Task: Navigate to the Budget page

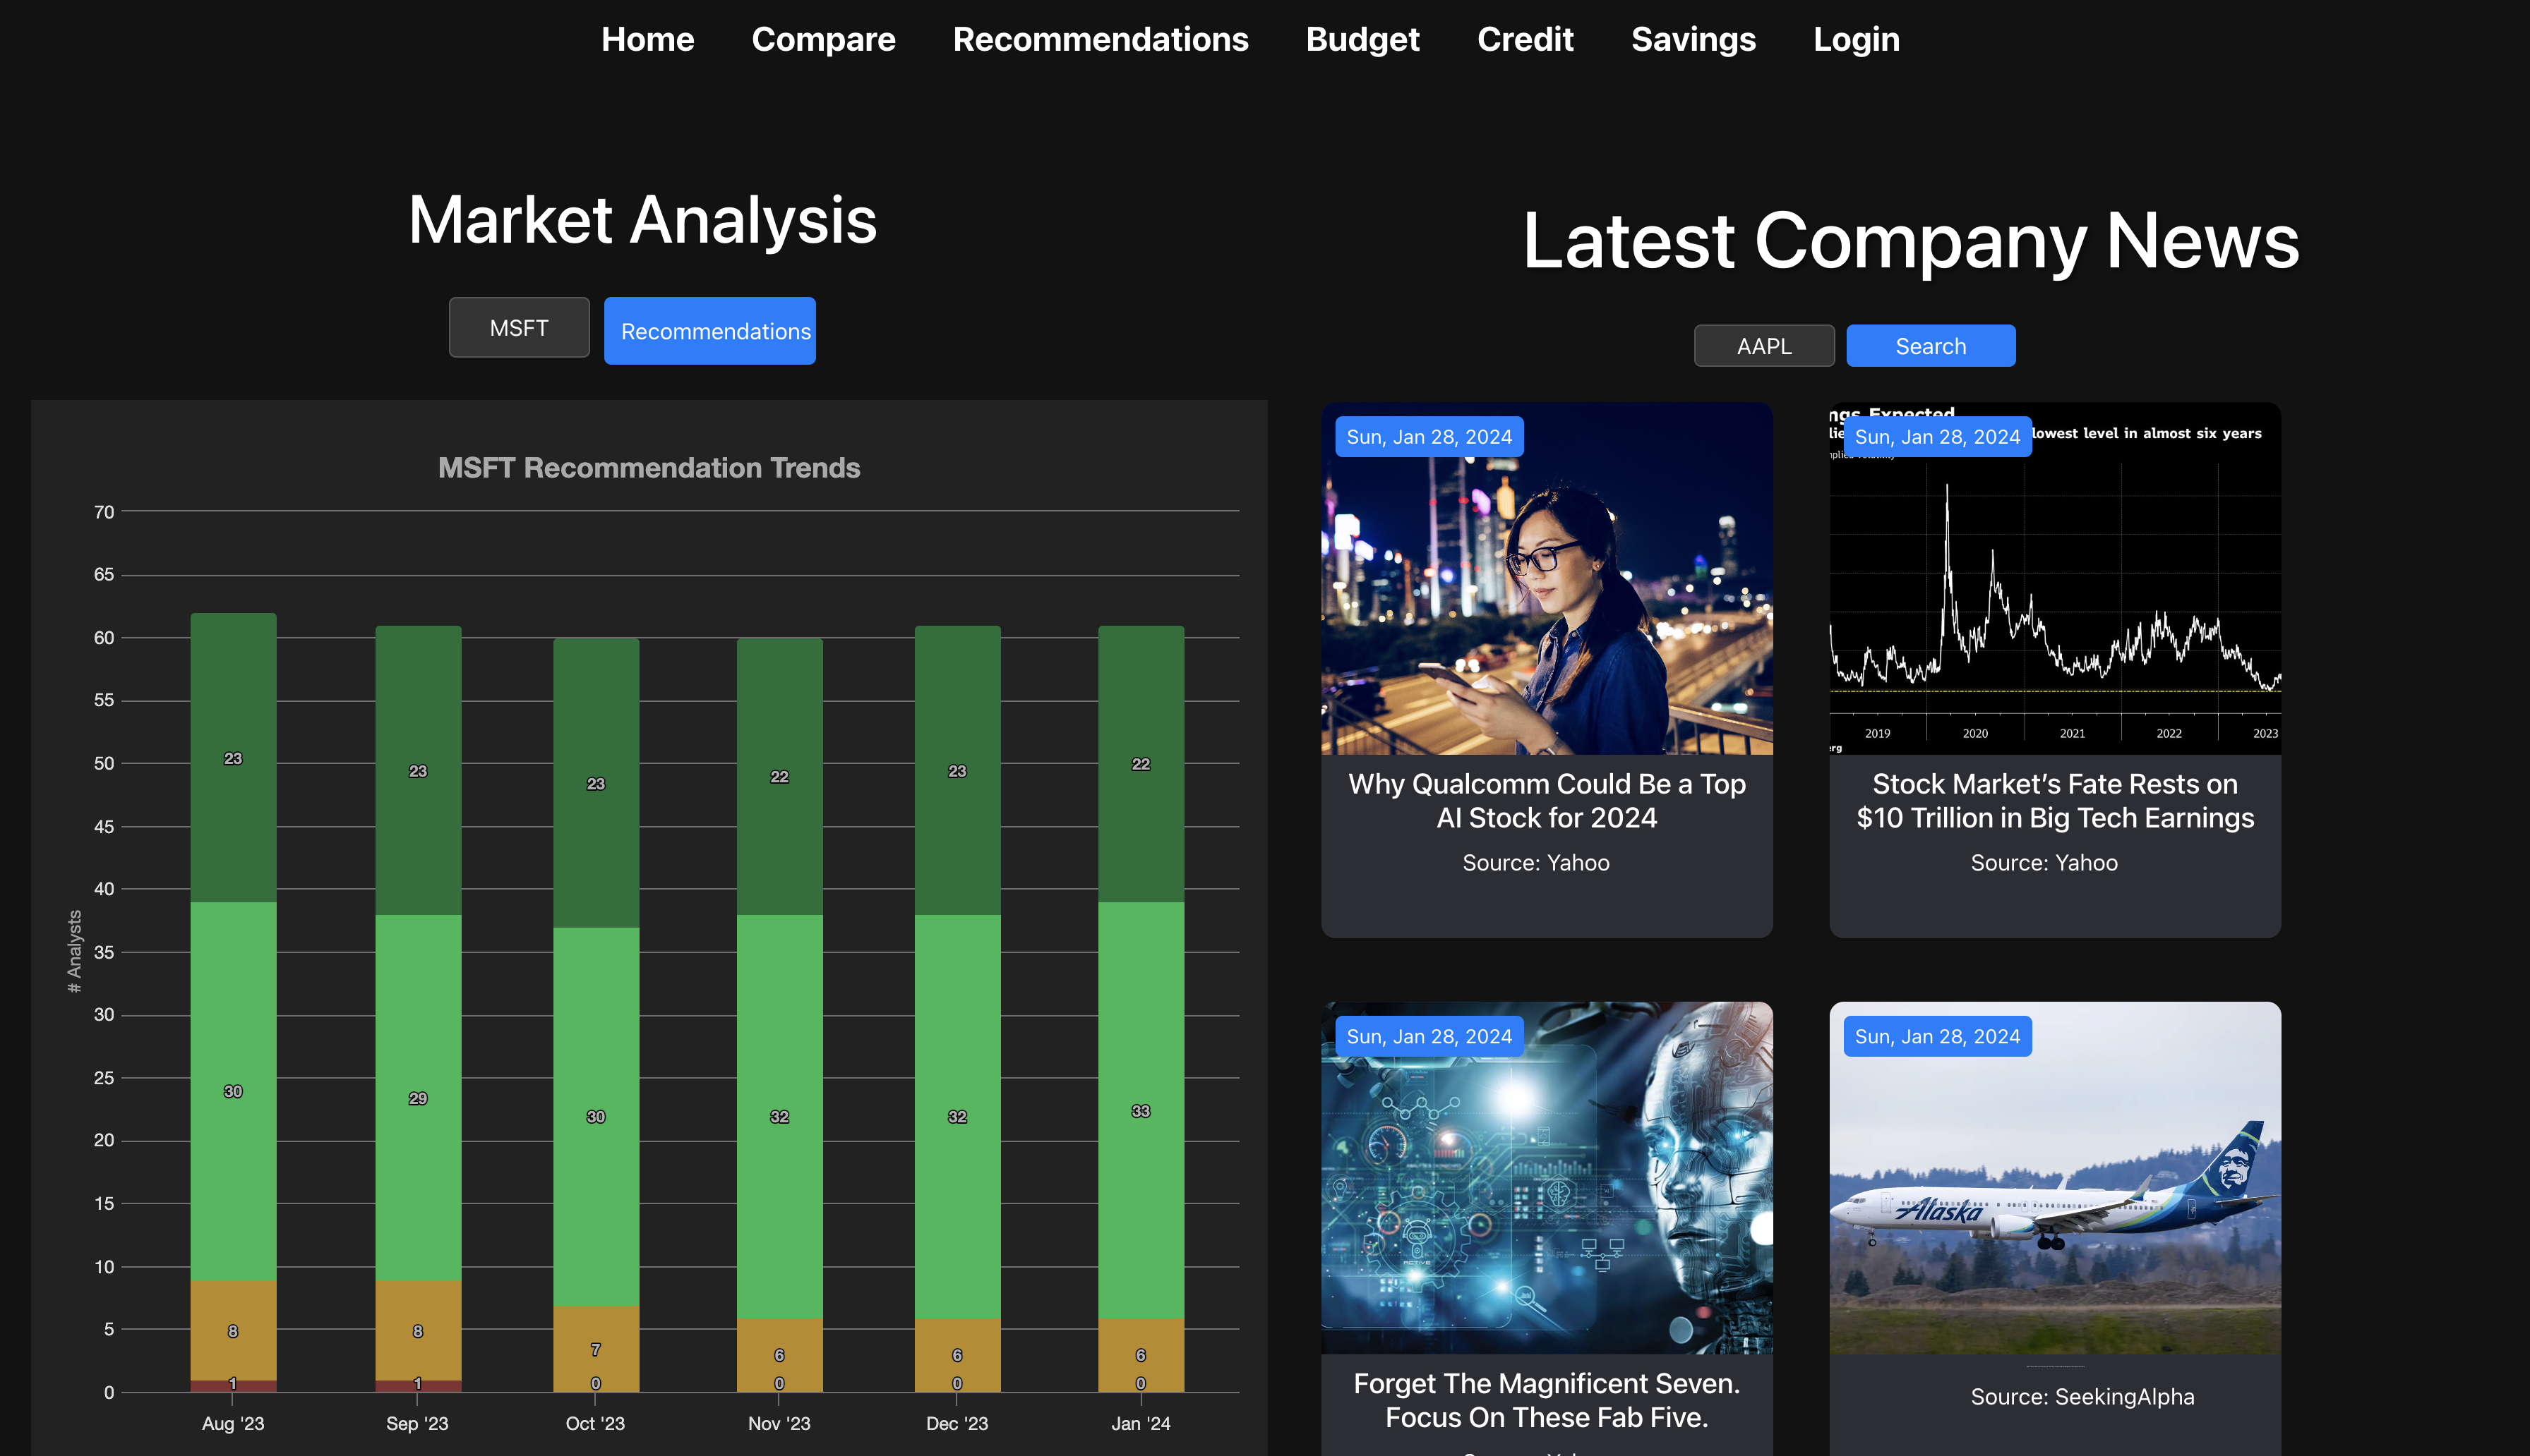Action: click(x=1362, y=39)
